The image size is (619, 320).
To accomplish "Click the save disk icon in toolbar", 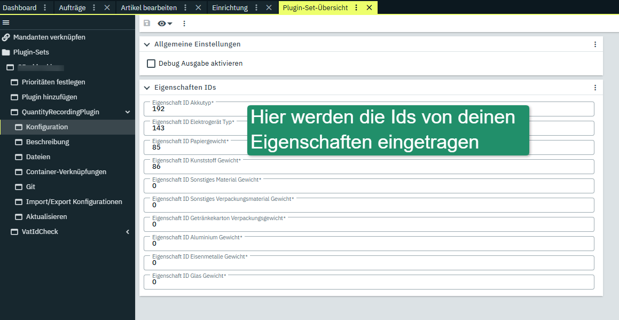I will coord(147,24).
